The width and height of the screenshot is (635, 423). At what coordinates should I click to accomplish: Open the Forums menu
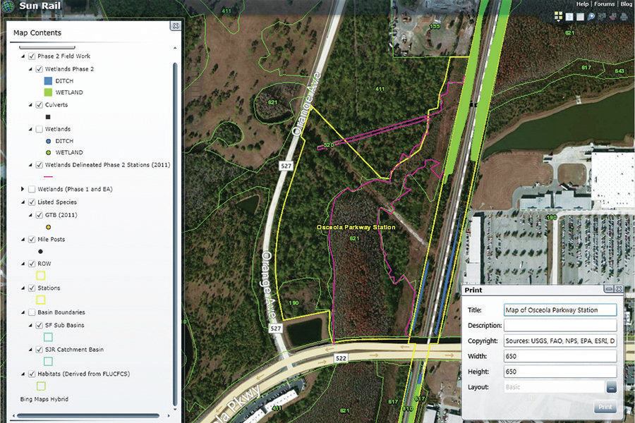(604, 4)
